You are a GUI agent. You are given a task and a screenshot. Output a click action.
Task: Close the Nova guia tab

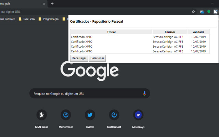pos(44,4)
